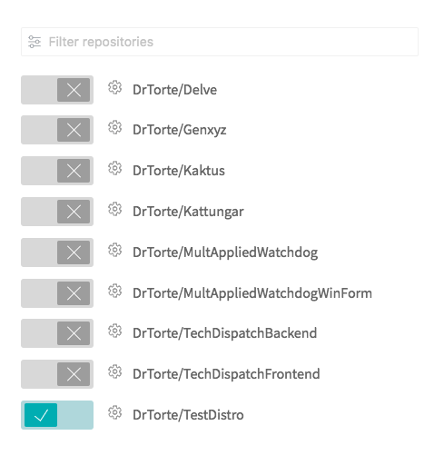Enable the DrTorte/Delve repository toggle

[x=57, y=90]
